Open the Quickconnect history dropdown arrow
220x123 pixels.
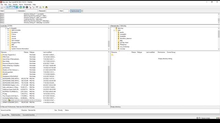pyautogui.click(x=82, y=11)
